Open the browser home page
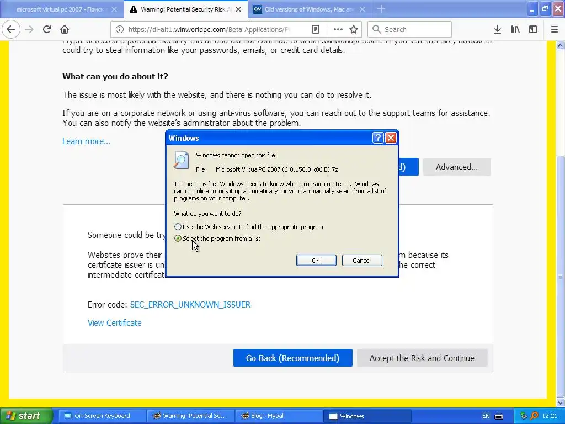Viewport: 565px width, 424px height. click(65, 29)
